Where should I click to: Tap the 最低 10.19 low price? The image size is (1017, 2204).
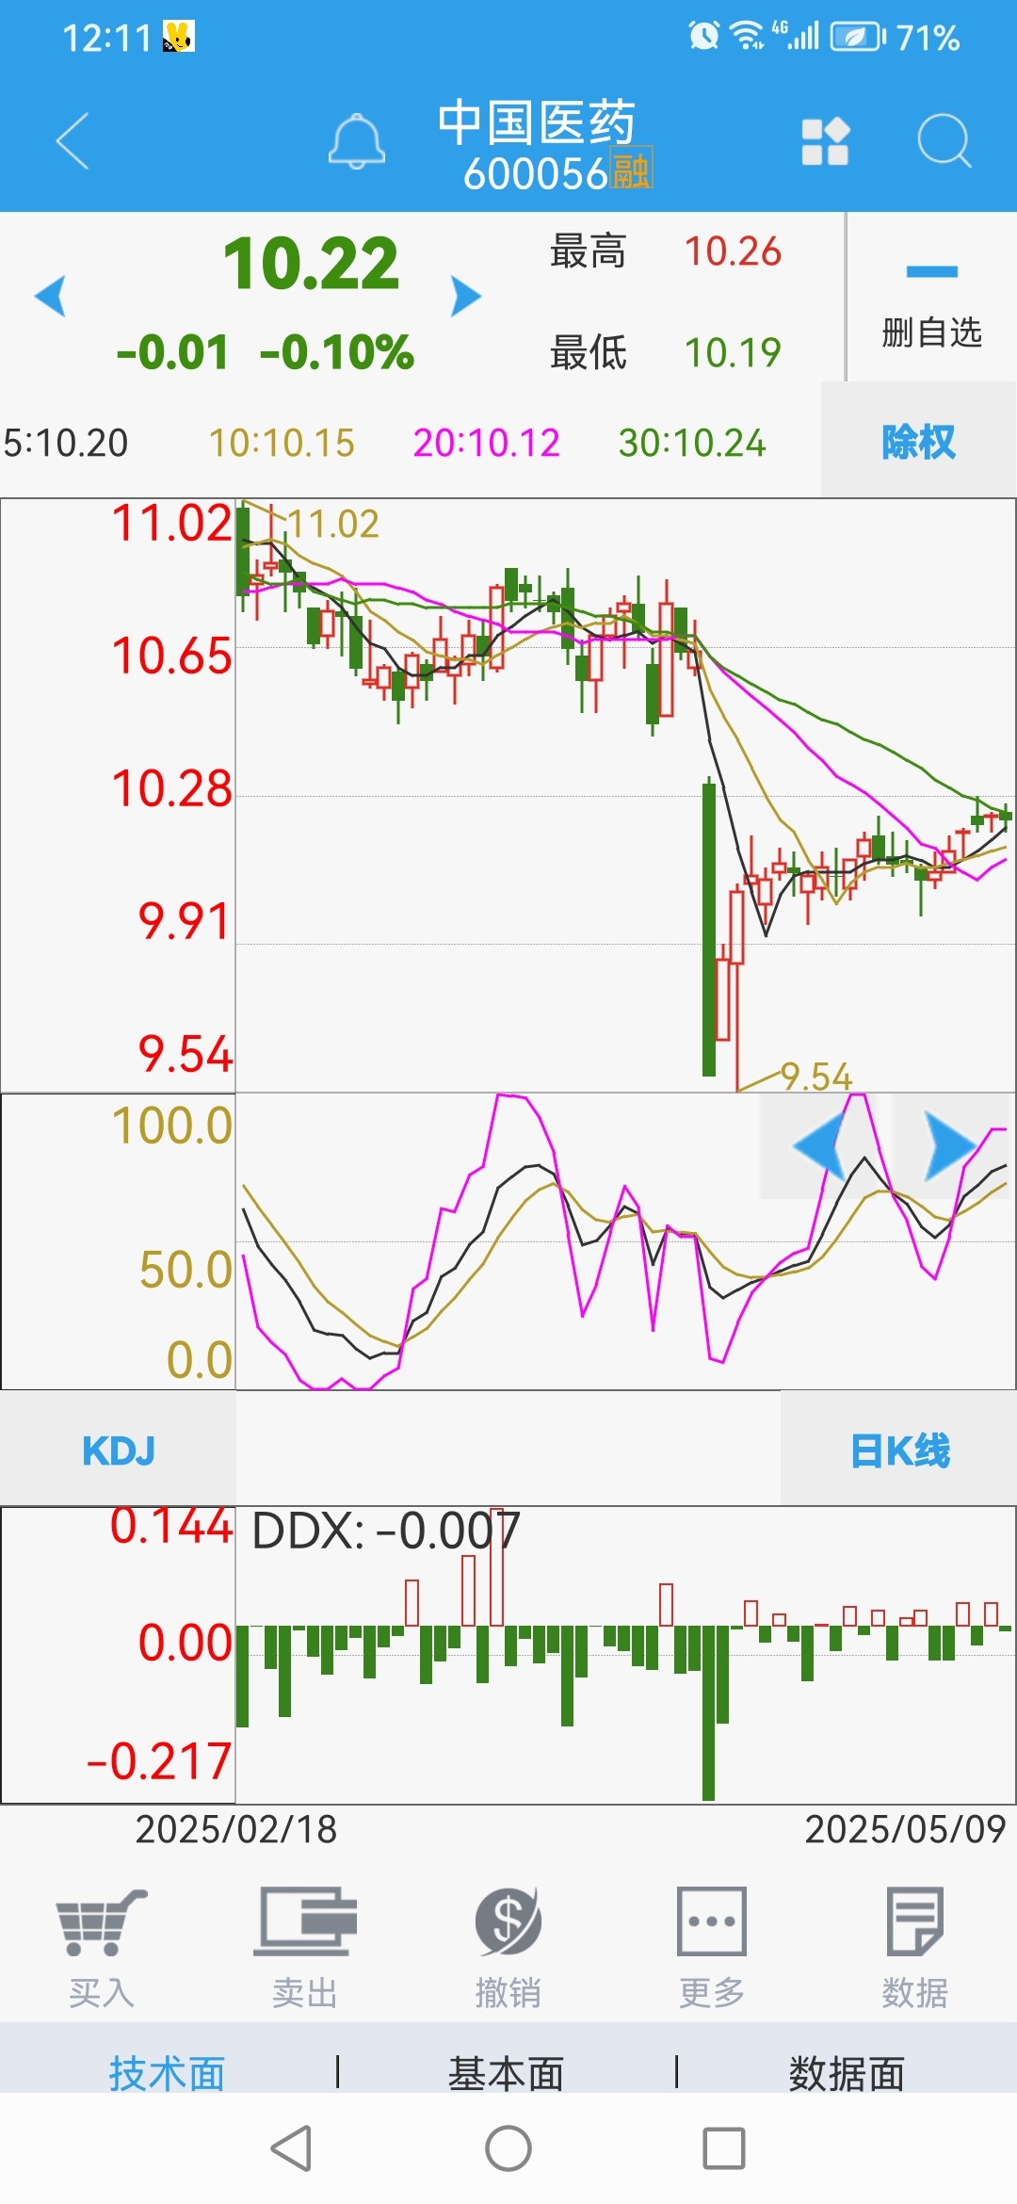[x=666, y=352]
